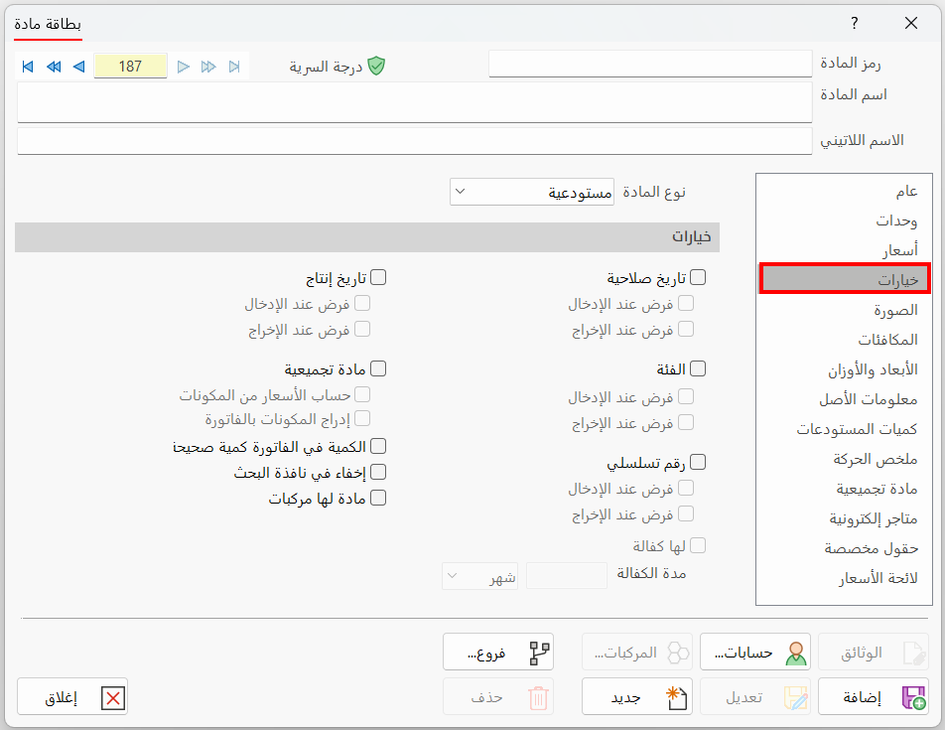Enable the رقم تسلسلي checkbox

[x=698, y=462]
